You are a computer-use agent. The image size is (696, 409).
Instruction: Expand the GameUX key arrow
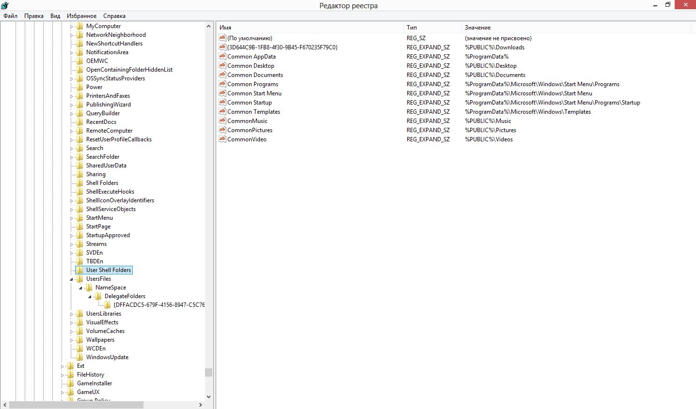pos(62,393)
